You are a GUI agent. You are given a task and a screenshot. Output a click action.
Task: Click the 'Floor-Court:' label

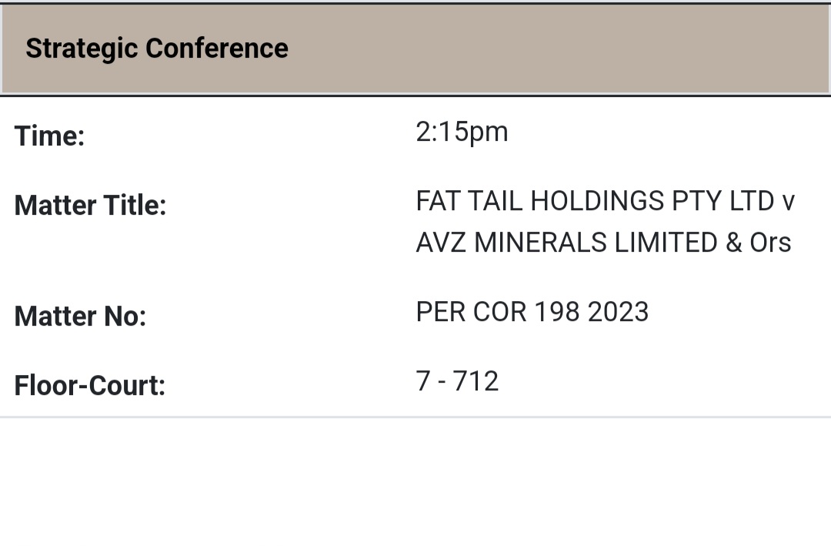point(90,385)
